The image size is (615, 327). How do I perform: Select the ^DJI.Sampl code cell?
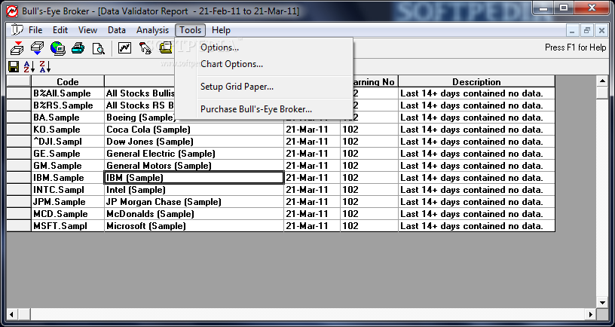[x=68, y=142]
